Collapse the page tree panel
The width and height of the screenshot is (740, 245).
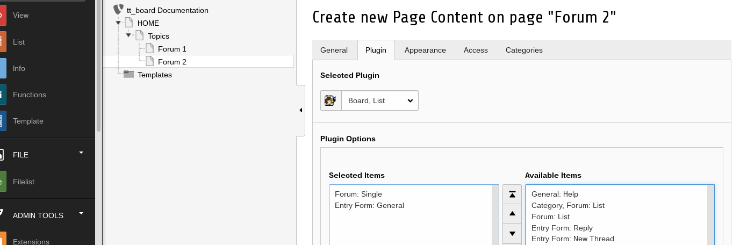point(301,110)
